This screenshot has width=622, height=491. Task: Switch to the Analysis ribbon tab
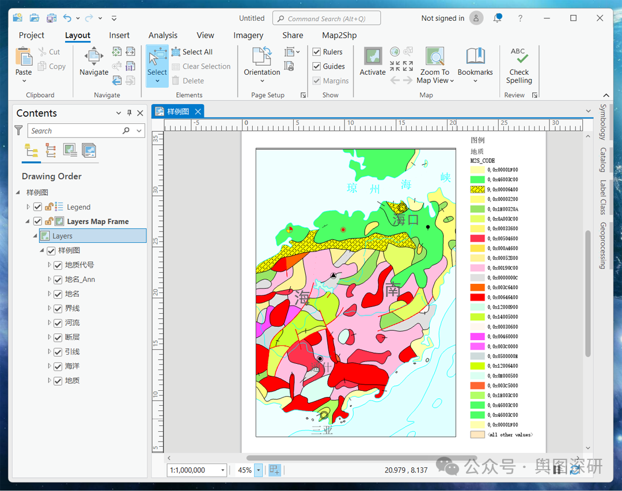coord(163,35)
